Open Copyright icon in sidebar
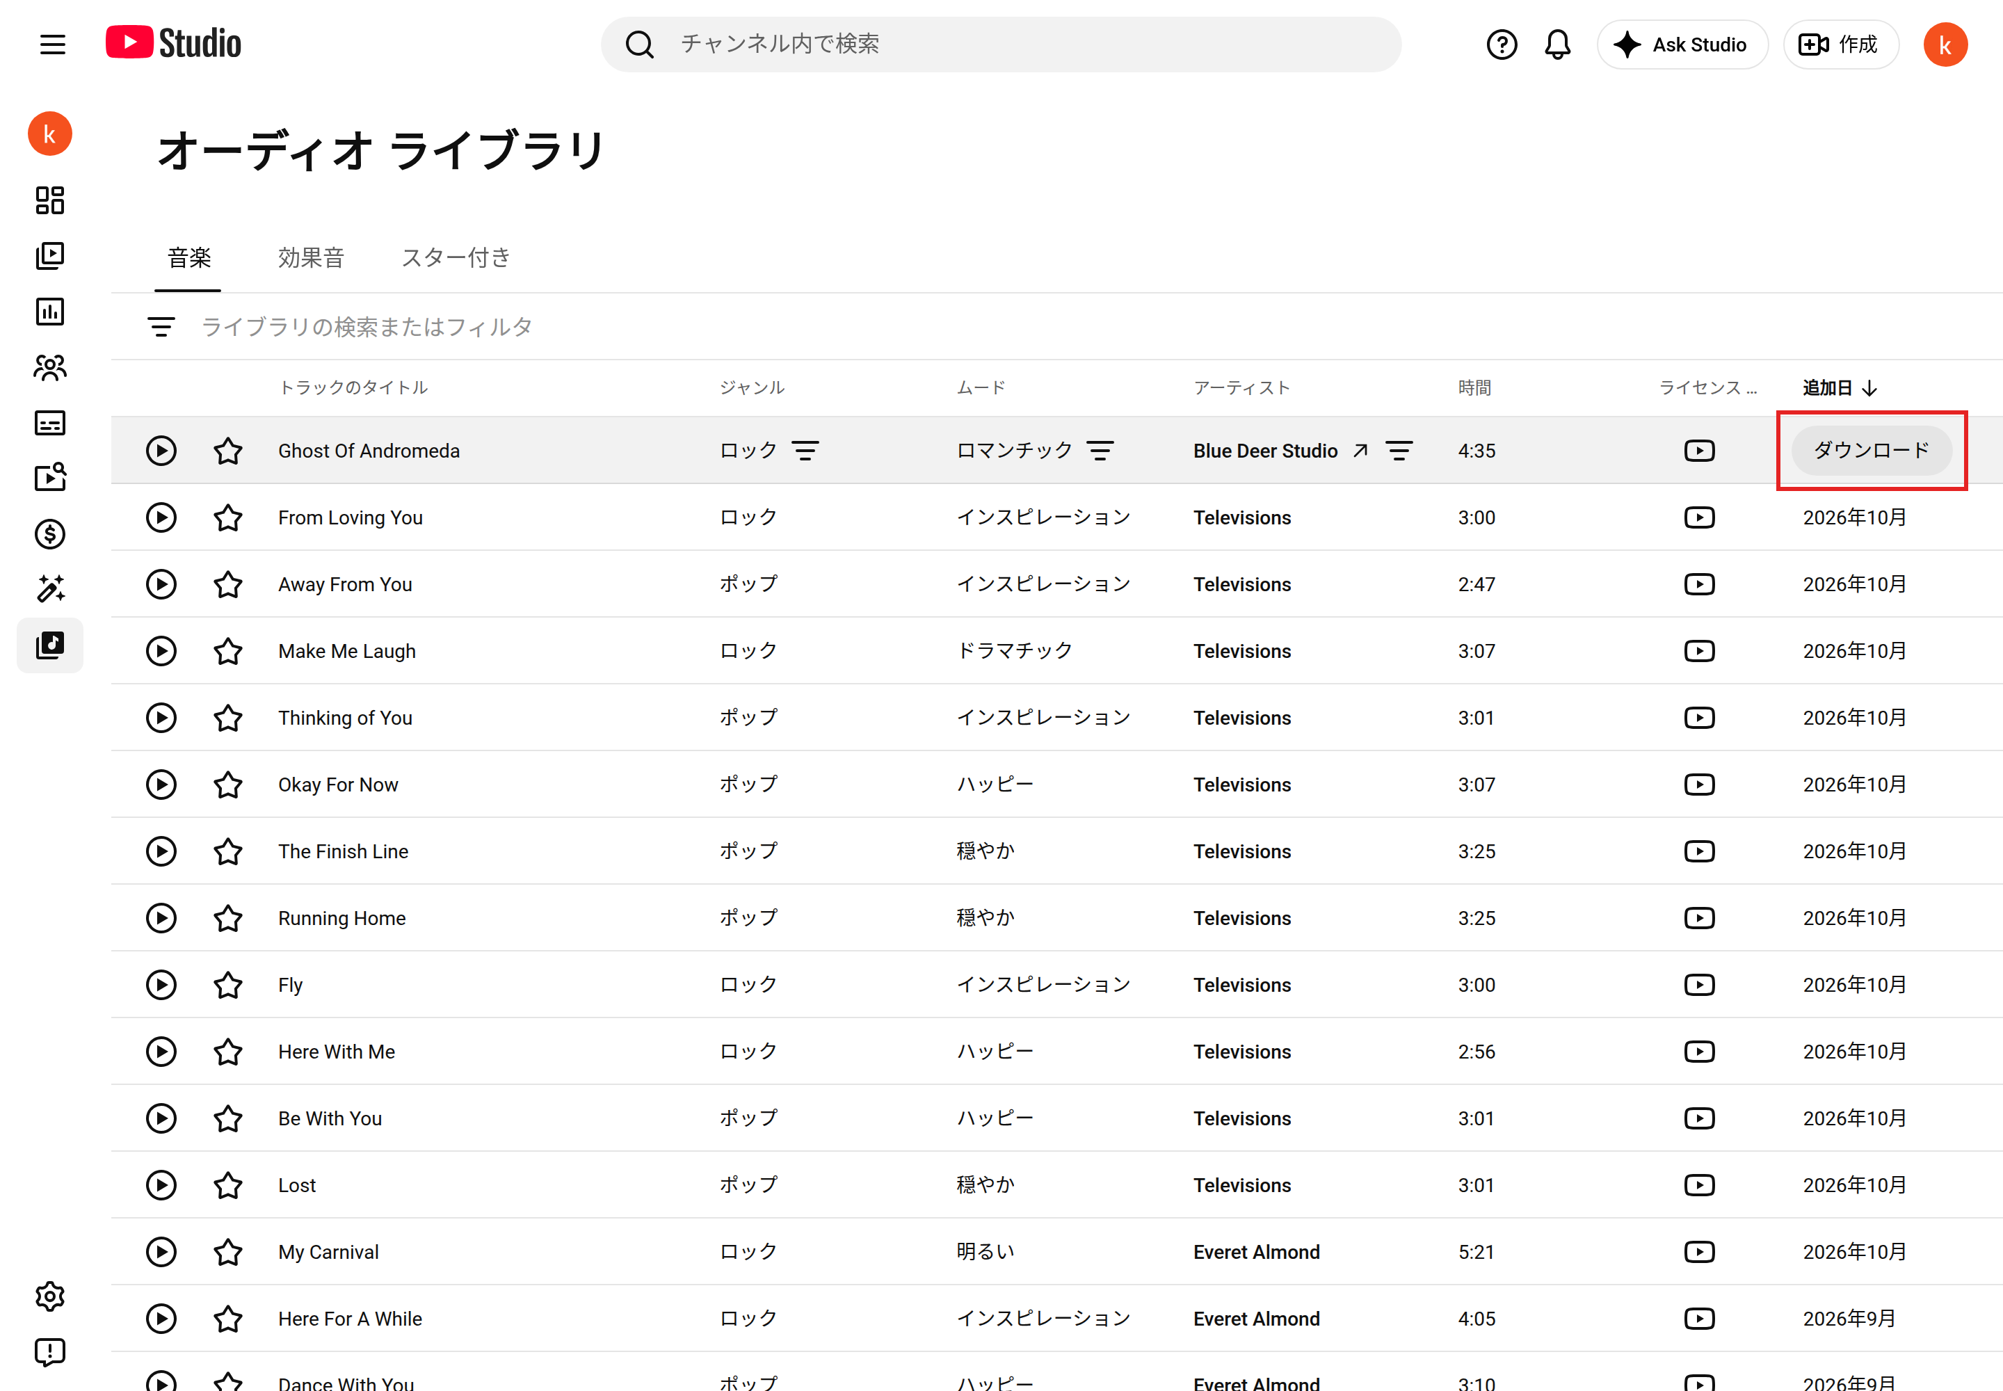The width and height of the screenshot is (2003, 1391). 49,478
